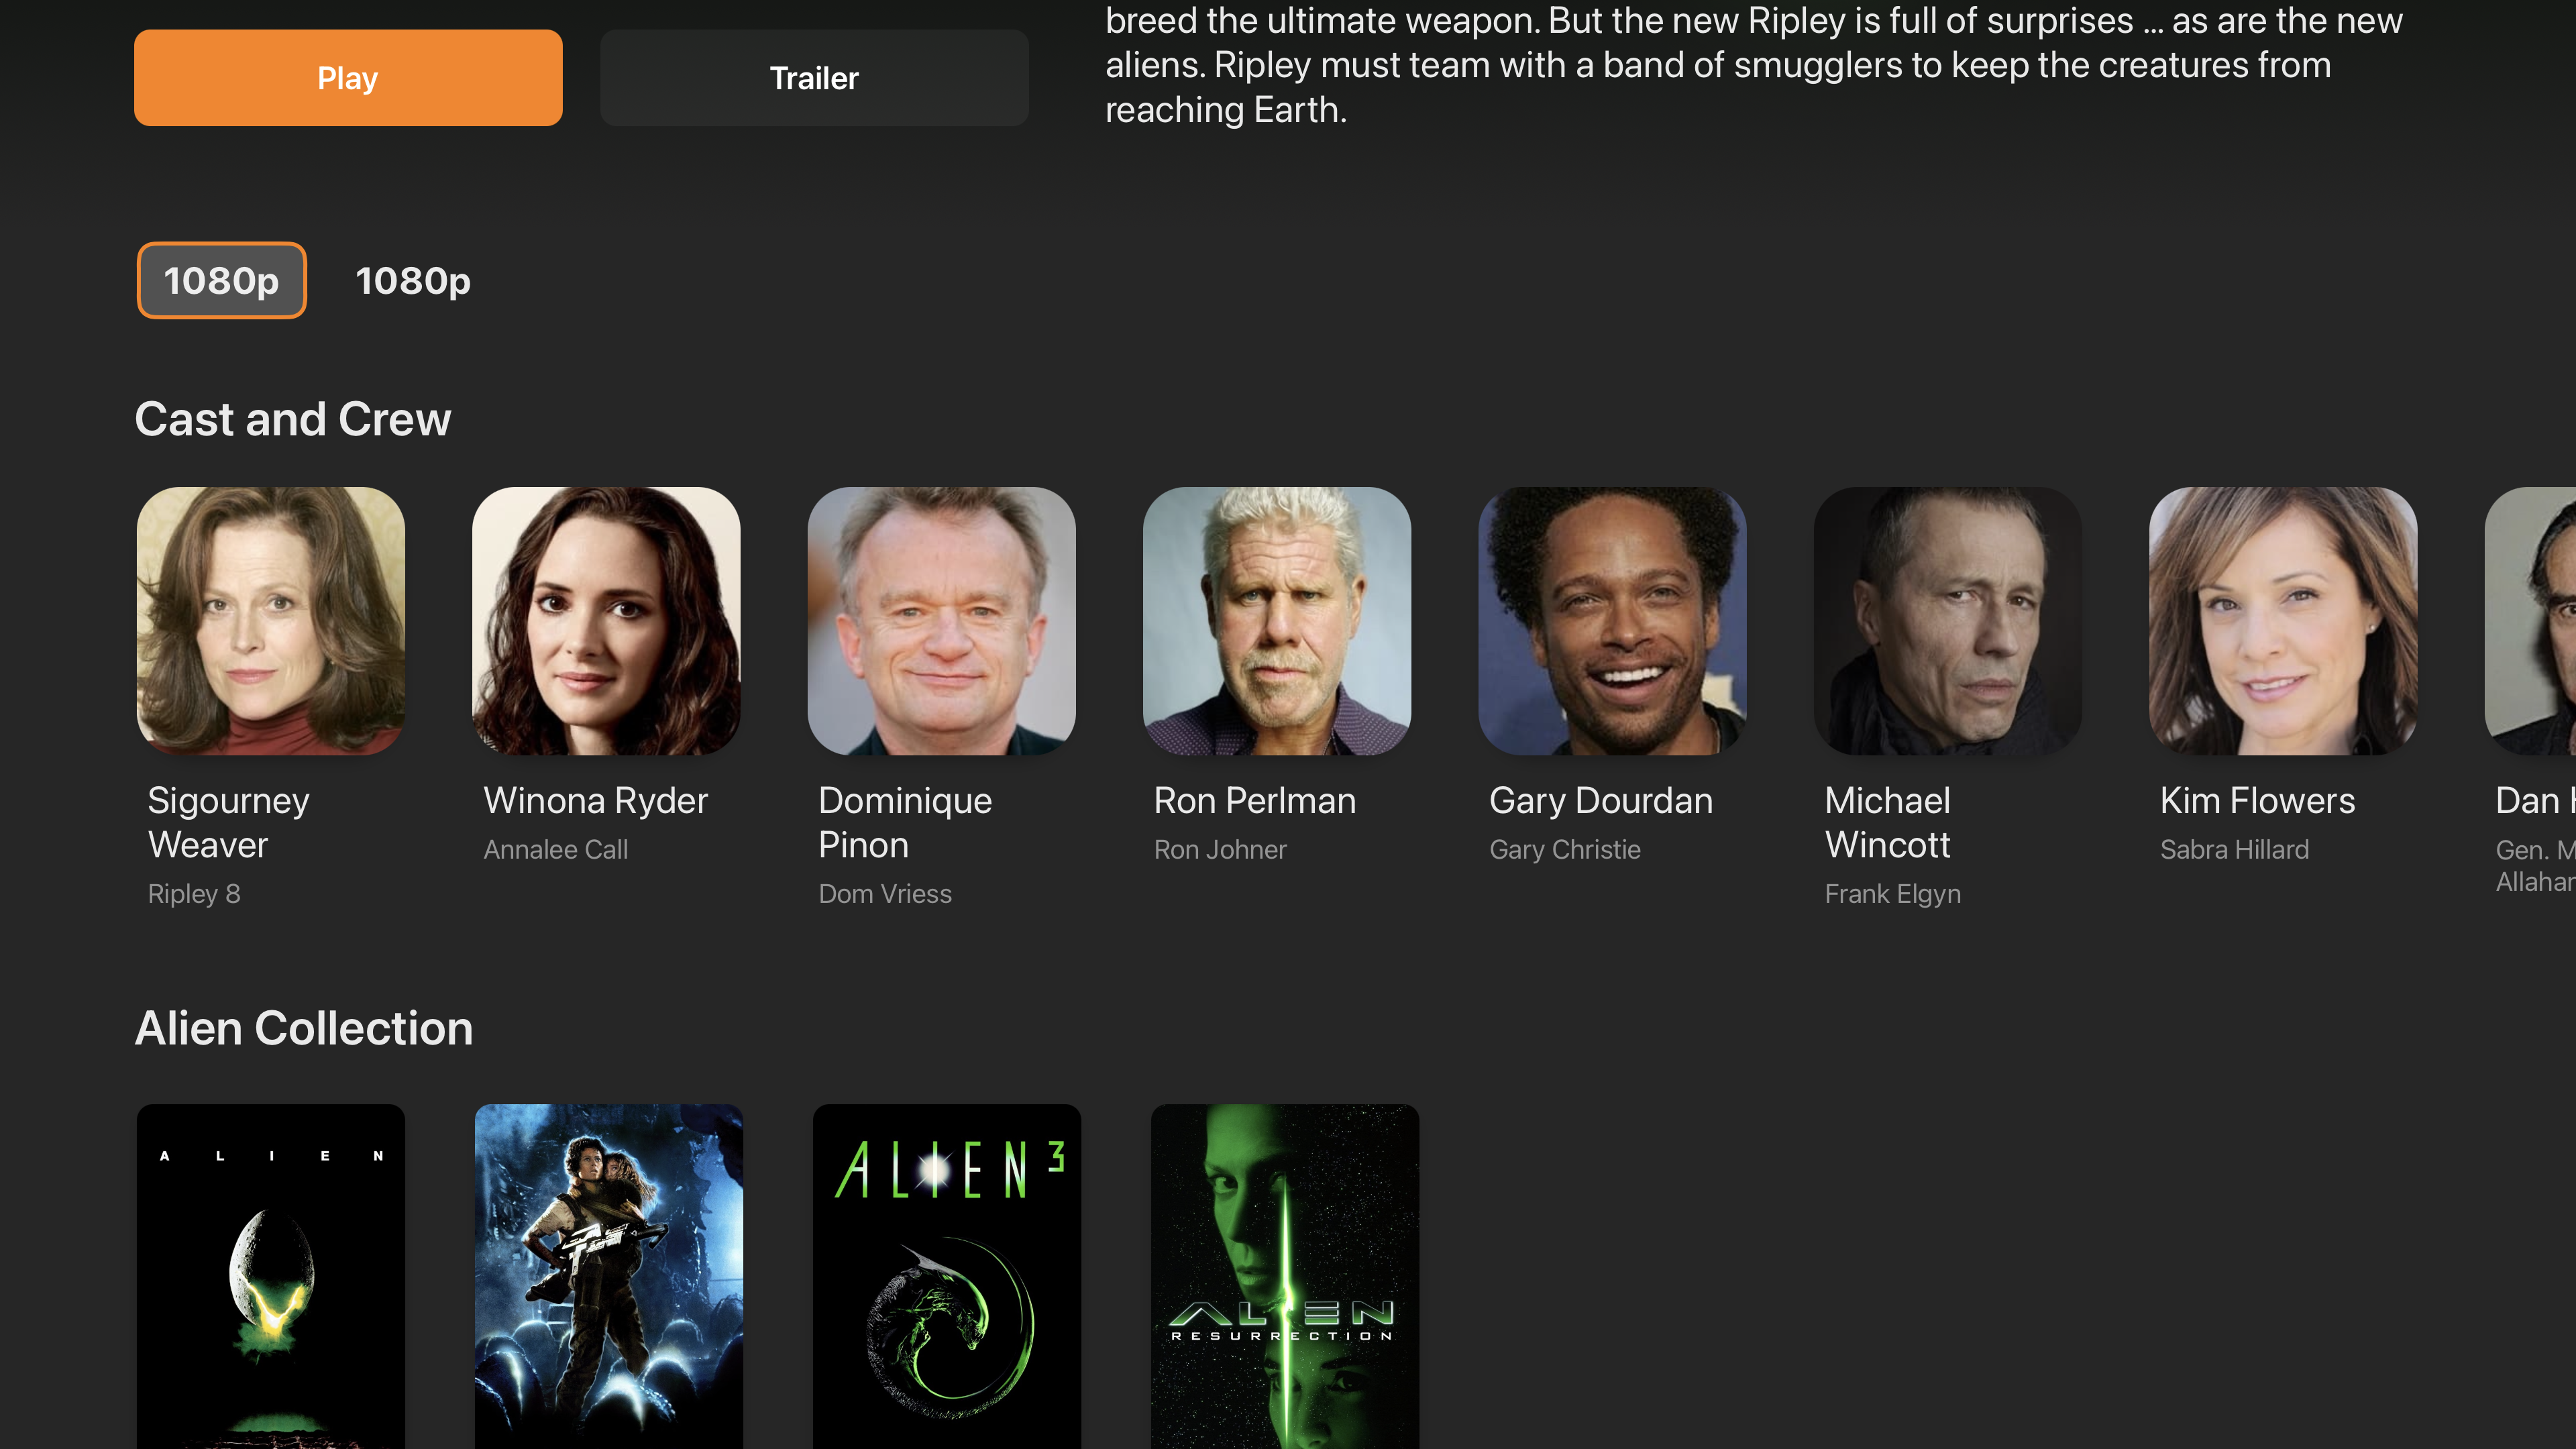Choose the second, unhighlighted 1080p version

click(413, 281)
